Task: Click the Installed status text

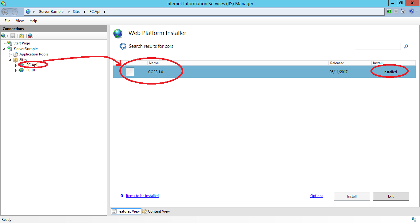Action: point(390,72)
